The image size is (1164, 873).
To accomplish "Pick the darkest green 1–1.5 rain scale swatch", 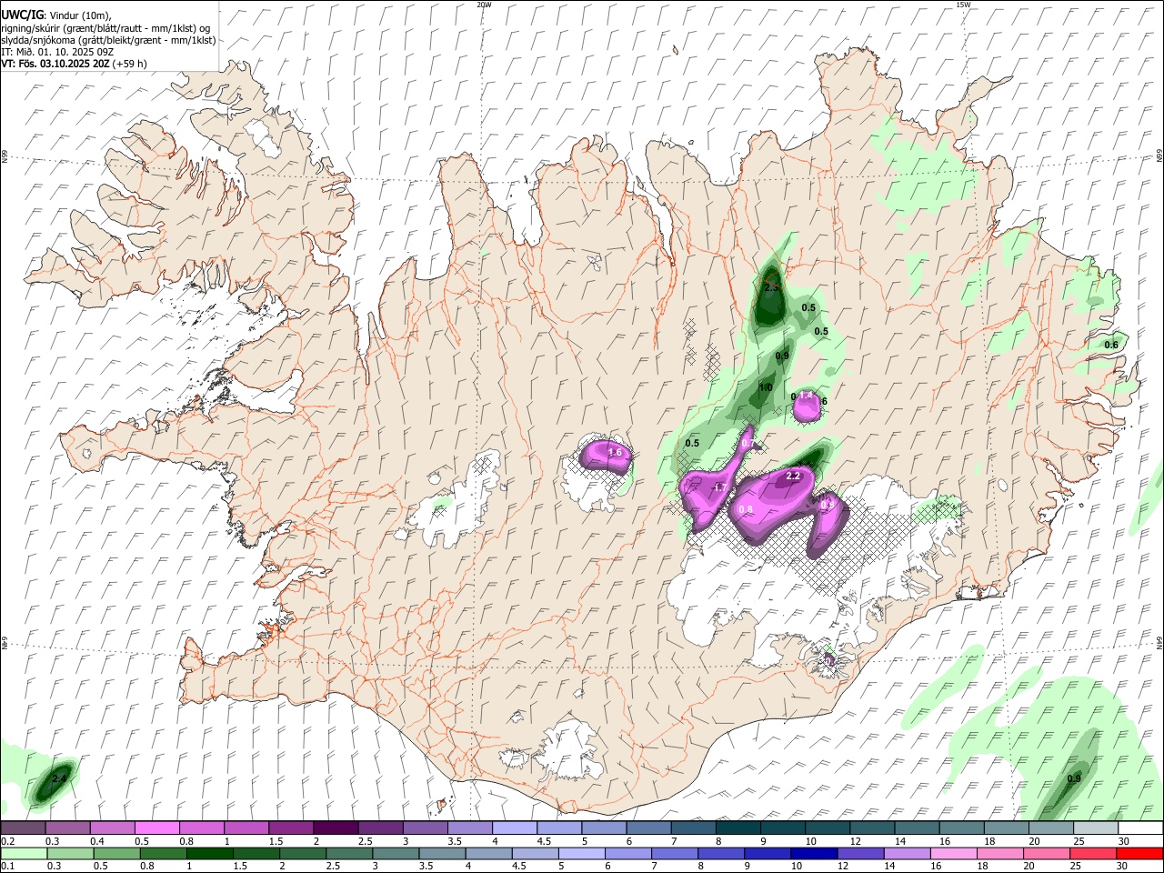I will pyautogui.click(x=210, y=853).
